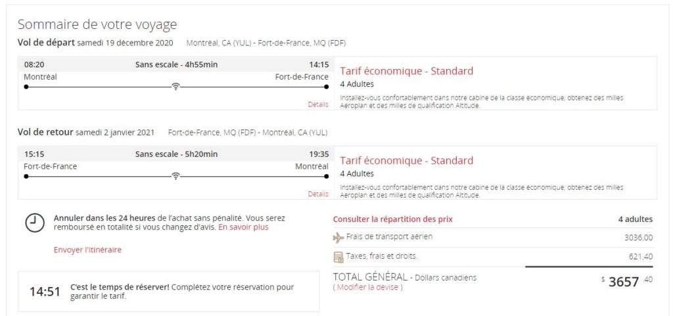Select return Tarif économique - Standard heading
Viewport: 673px width, 316px height.
pos(406,160)
